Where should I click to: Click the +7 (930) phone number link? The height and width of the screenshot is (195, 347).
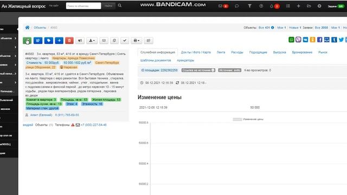click(94, 125)
